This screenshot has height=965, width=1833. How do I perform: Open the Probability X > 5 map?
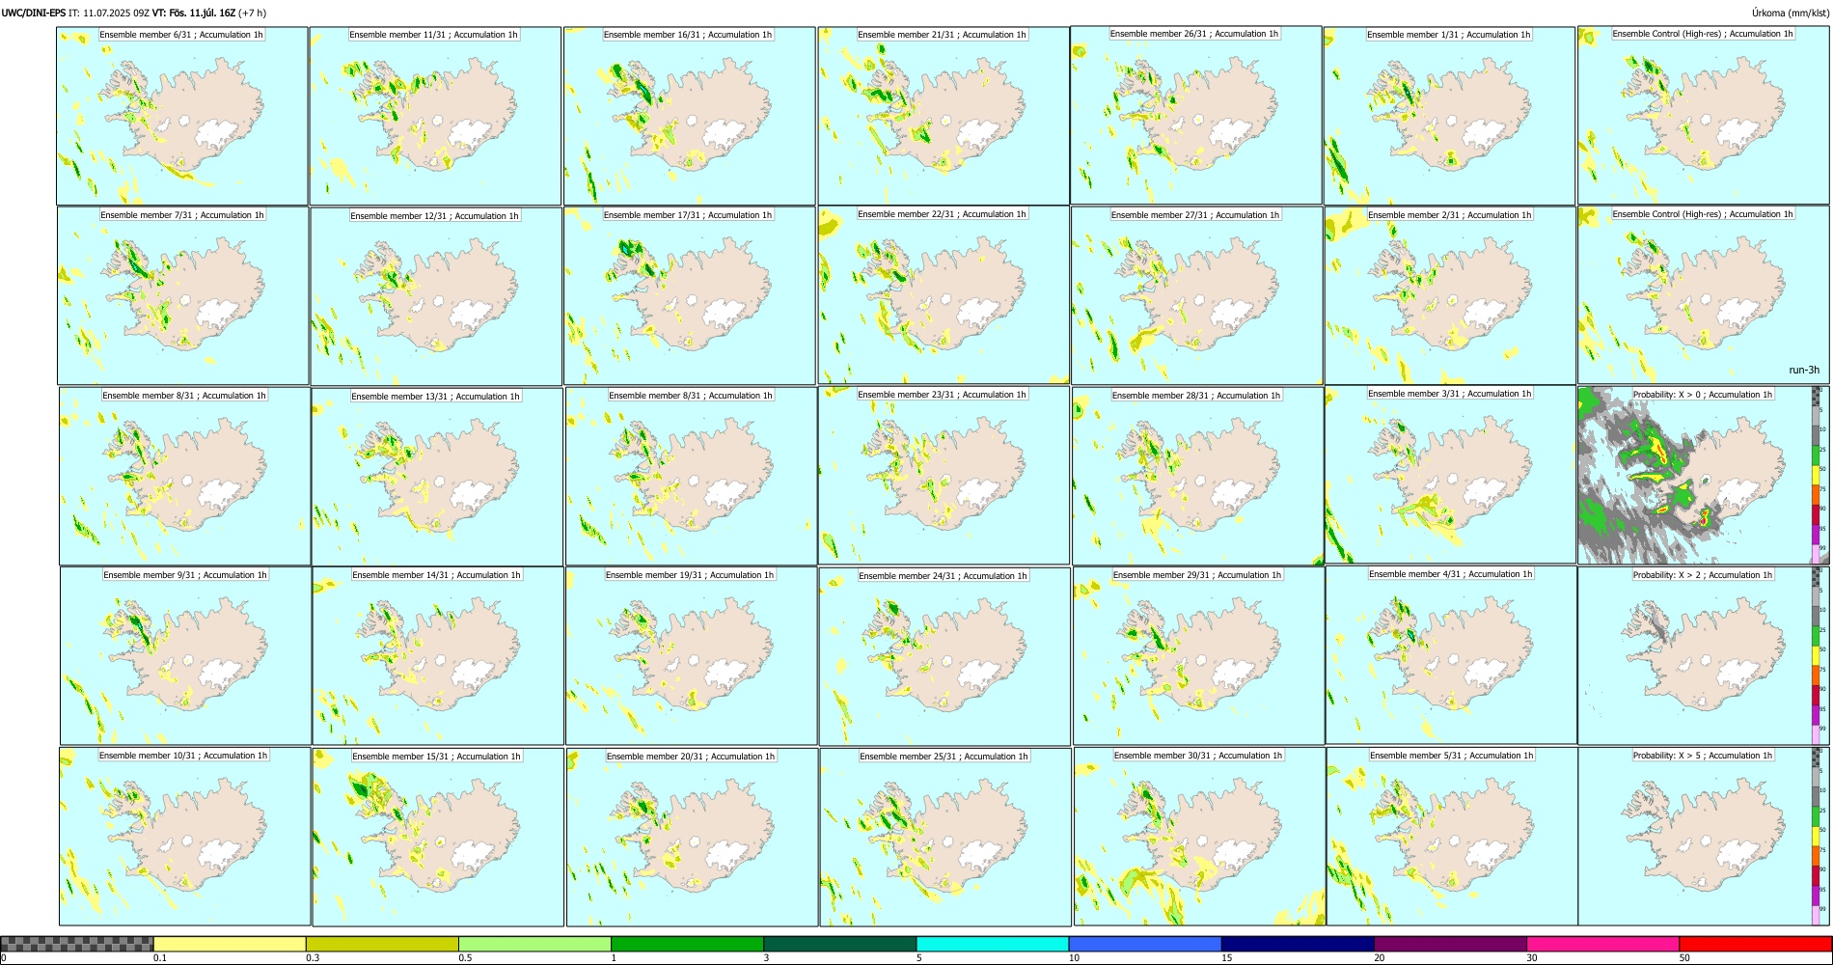tap(1704, 837)
